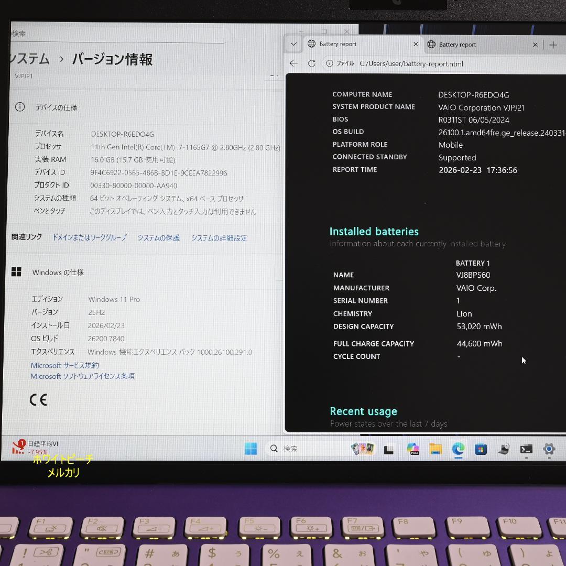The height and width of the screenshot is (566, 566).
Task: Click the browser back arrow
Action: pyautogui.click(x=293, y=63)
